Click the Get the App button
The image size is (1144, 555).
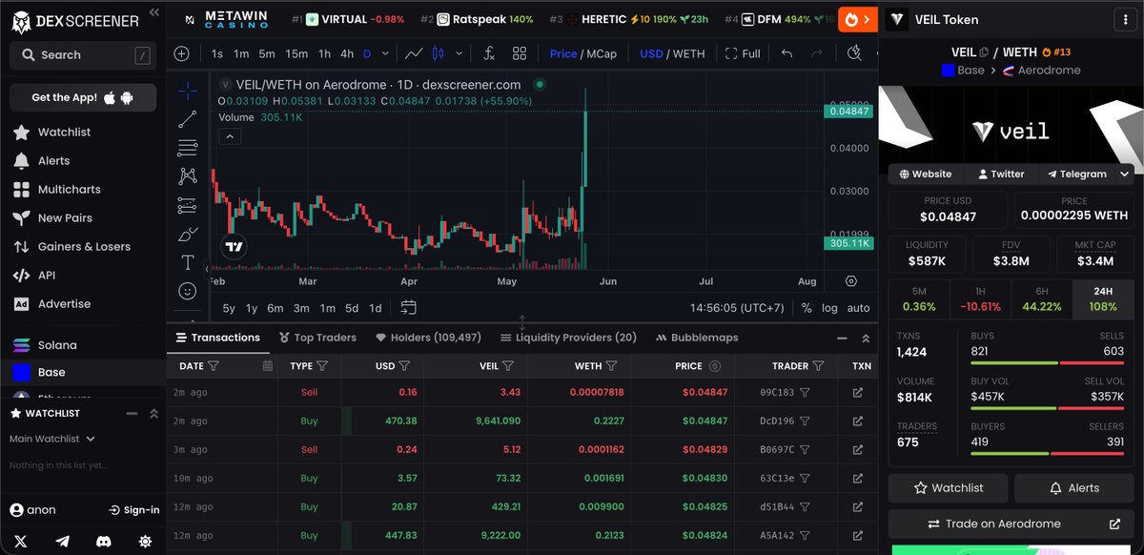pos(83,97)
